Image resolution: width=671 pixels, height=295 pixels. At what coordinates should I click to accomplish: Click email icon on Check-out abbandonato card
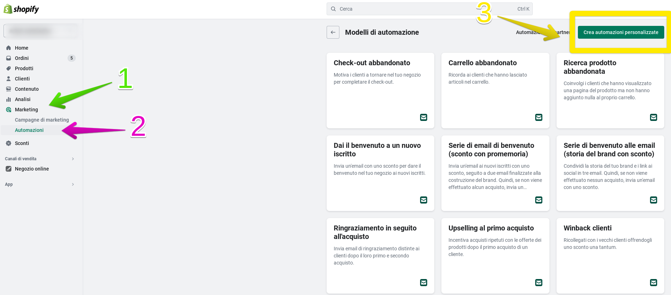[x=423, y=117]
